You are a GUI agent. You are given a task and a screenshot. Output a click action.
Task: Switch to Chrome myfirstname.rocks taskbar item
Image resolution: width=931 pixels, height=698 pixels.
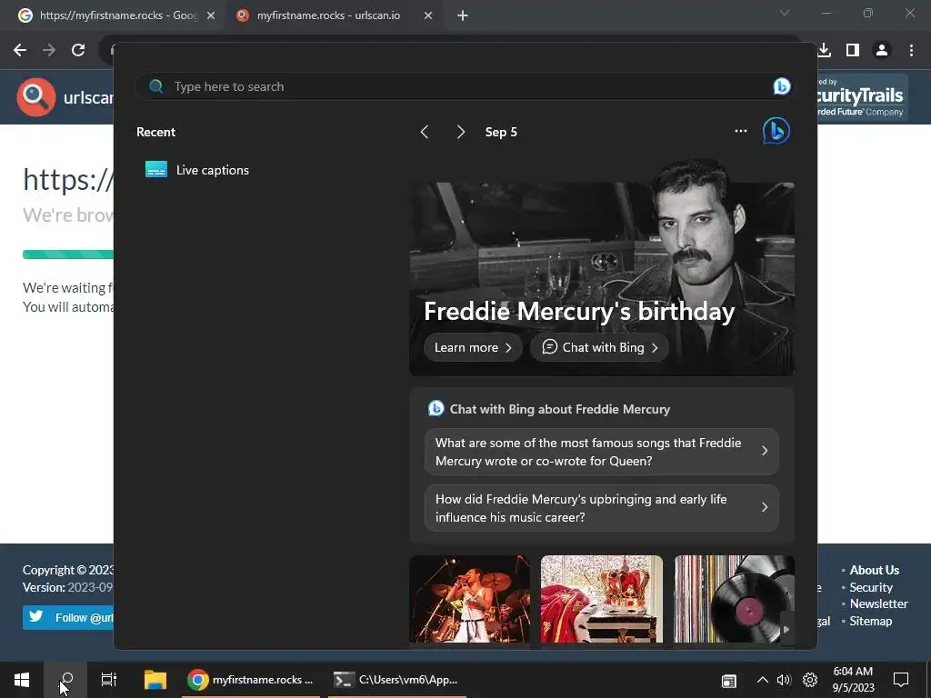pyautogui.click(x=251, y=680)
